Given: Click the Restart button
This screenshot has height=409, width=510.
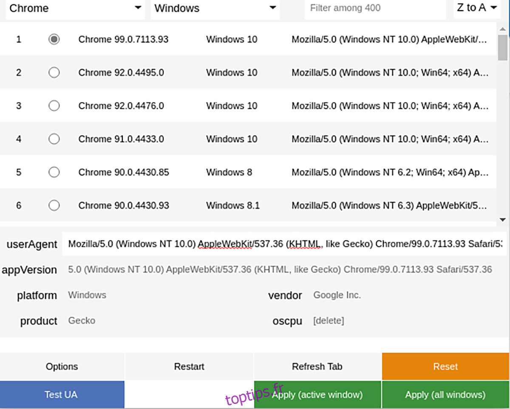Looking at the screenshot, I should [x=189, y=367].
